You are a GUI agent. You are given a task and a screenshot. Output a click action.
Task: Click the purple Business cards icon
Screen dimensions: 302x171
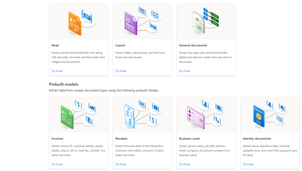[x=196, y=118]
